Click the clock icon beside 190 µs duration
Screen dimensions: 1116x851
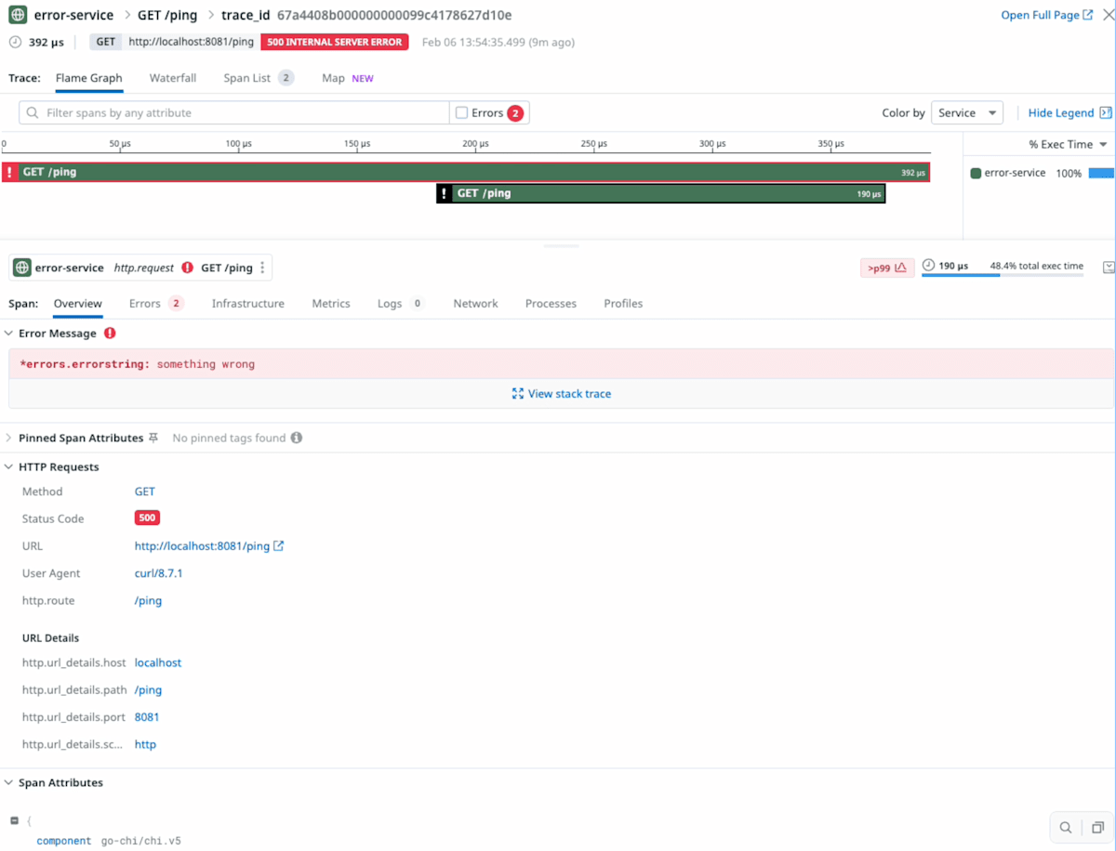(x=928, y=266)
